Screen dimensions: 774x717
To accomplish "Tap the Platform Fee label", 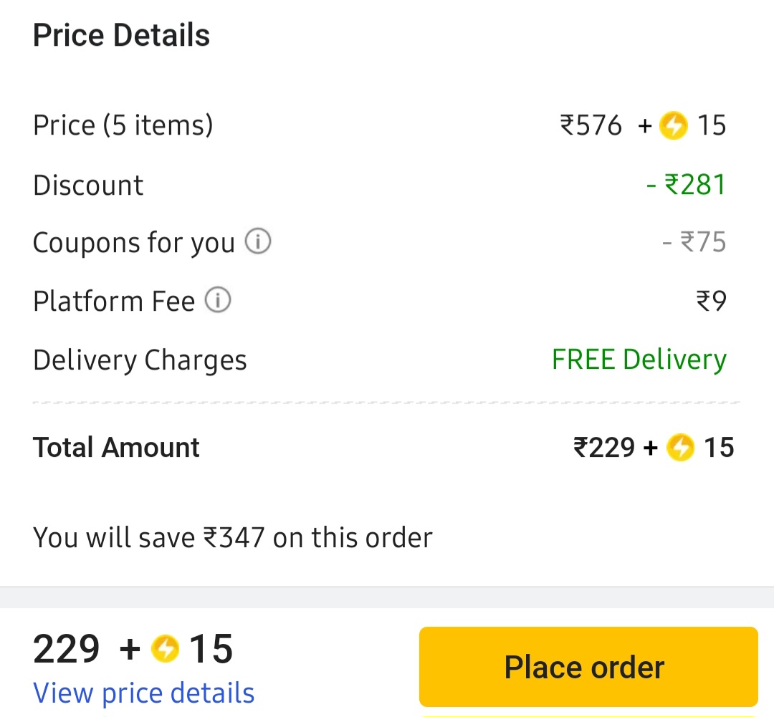I will pyautogui.click(x=114, y=302).
